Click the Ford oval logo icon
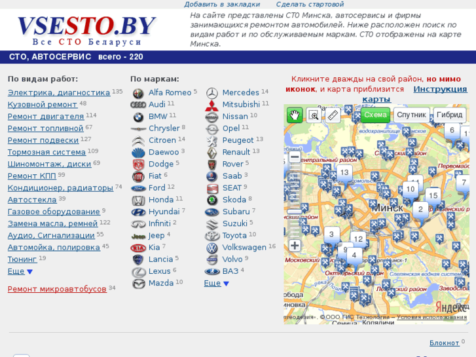Viewport: 476px width, 357px height. pyautogui.click(x=138, y=189)
